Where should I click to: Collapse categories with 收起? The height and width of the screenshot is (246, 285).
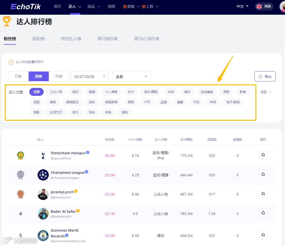(x=266, y=92)
